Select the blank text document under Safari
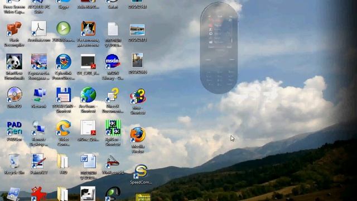The image size is (357, 201). coord(113,29)
